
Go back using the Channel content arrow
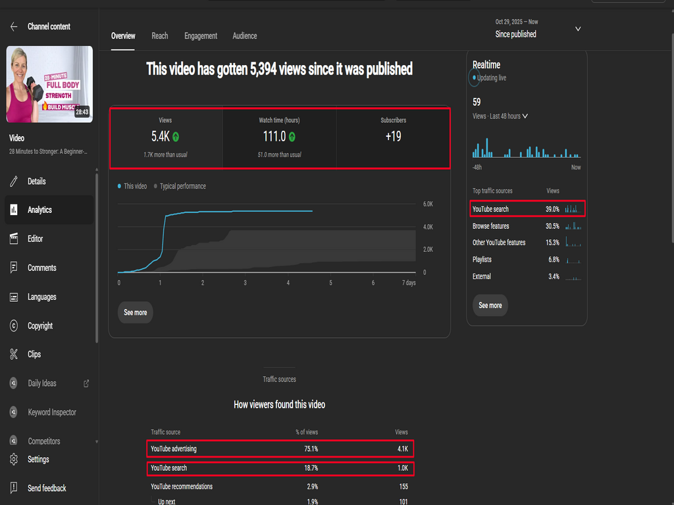14,26
